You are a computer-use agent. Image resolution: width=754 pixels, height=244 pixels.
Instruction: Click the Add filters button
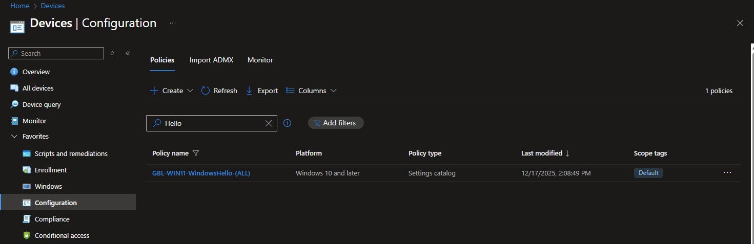pos(336,123)
